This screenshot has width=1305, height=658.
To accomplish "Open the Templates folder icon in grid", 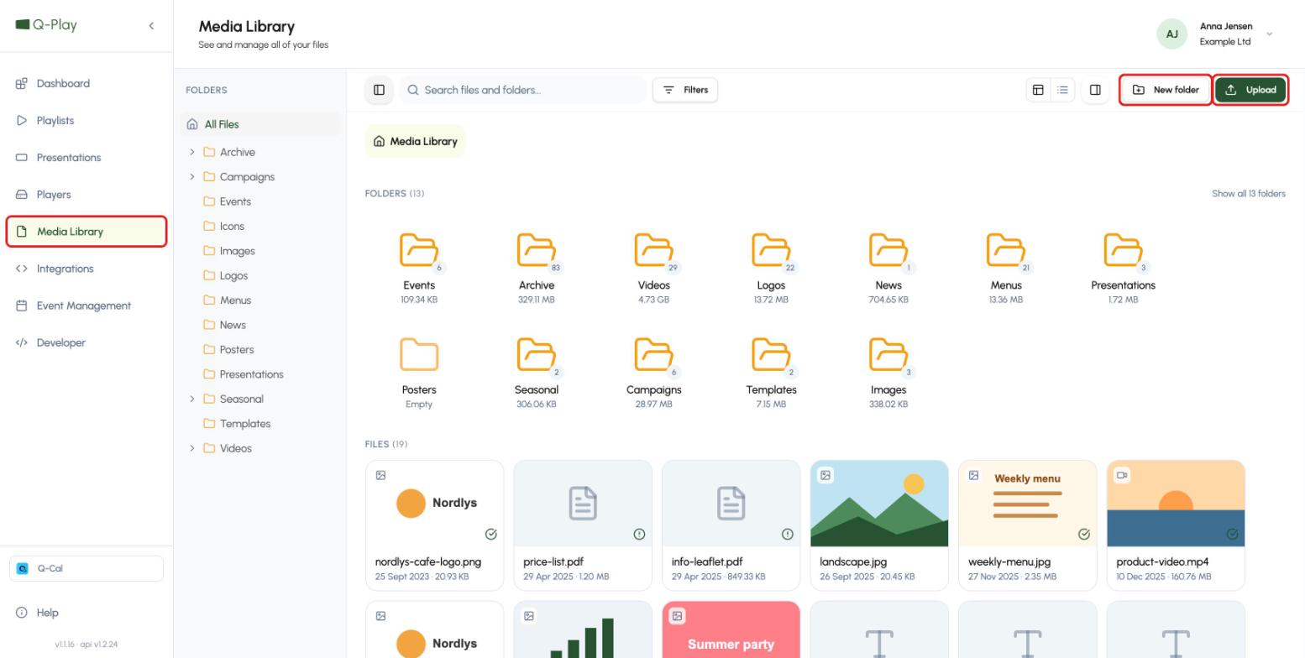I will click(771, 354).
